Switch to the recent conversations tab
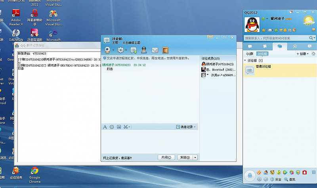Screen dimensions: 317x188 click(309, 46)
